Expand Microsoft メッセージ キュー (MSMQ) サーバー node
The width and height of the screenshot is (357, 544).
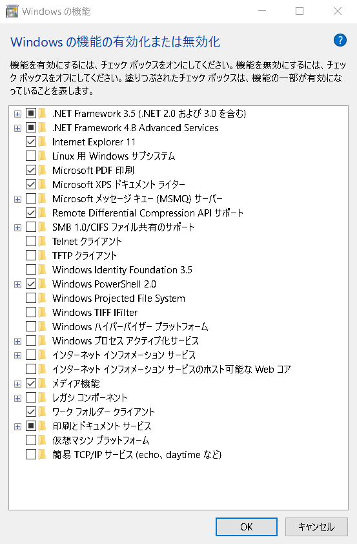point(17,199)
